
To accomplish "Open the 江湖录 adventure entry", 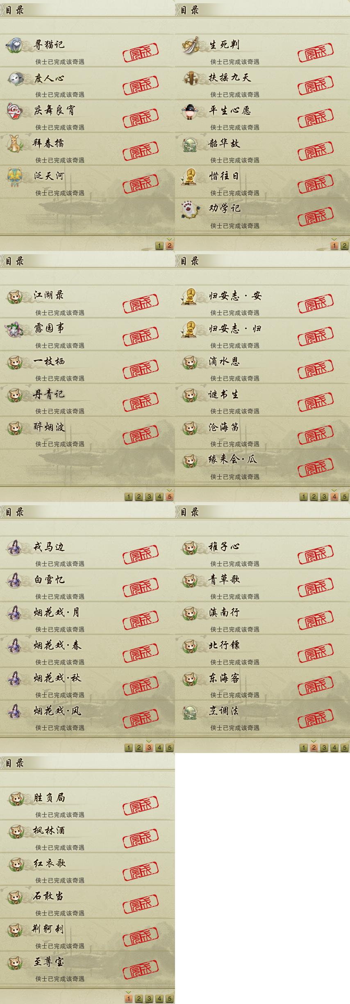I will pyautogui.click(x=87, y=301).
